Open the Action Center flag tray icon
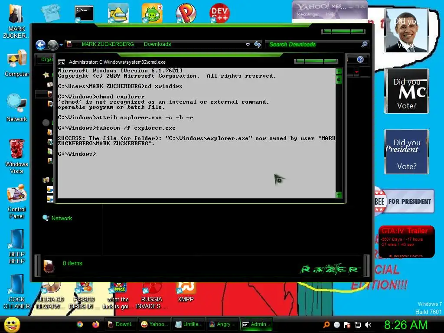The height and width of the screenshot is (333, 444). 347,325
